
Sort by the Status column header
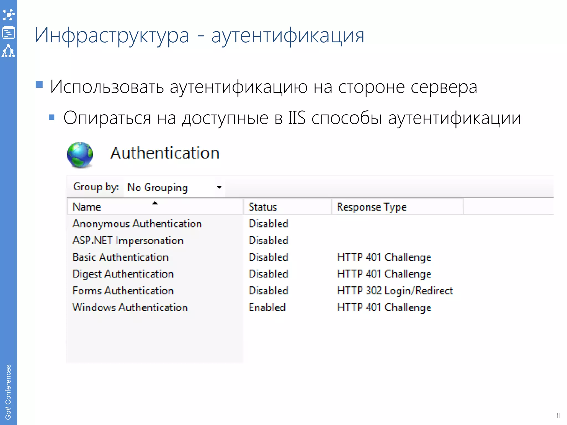(263, 207)
